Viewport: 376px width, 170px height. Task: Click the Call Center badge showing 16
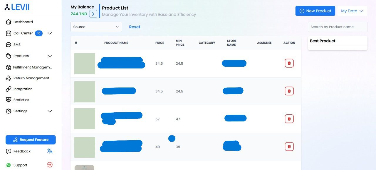[x=38, y=33]
